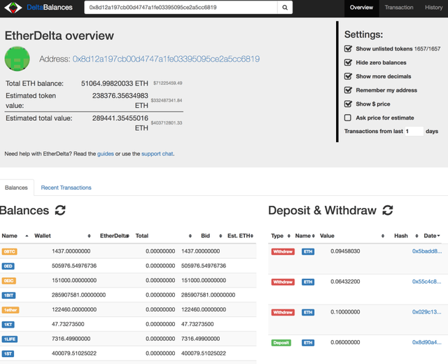Sort balances by Wallet column

pyautogui.click(x=62, y=236)
